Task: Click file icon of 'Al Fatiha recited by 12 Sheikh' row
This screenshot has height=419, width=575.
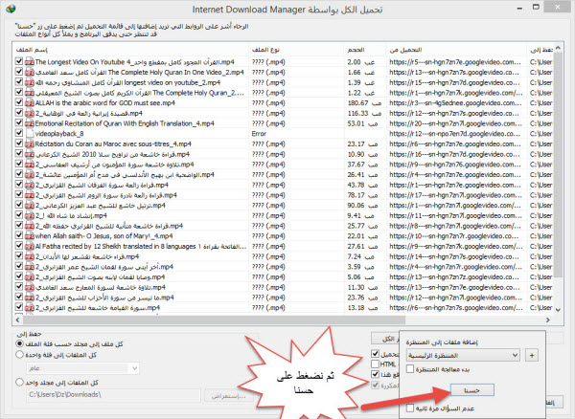Action: point(30,246)
